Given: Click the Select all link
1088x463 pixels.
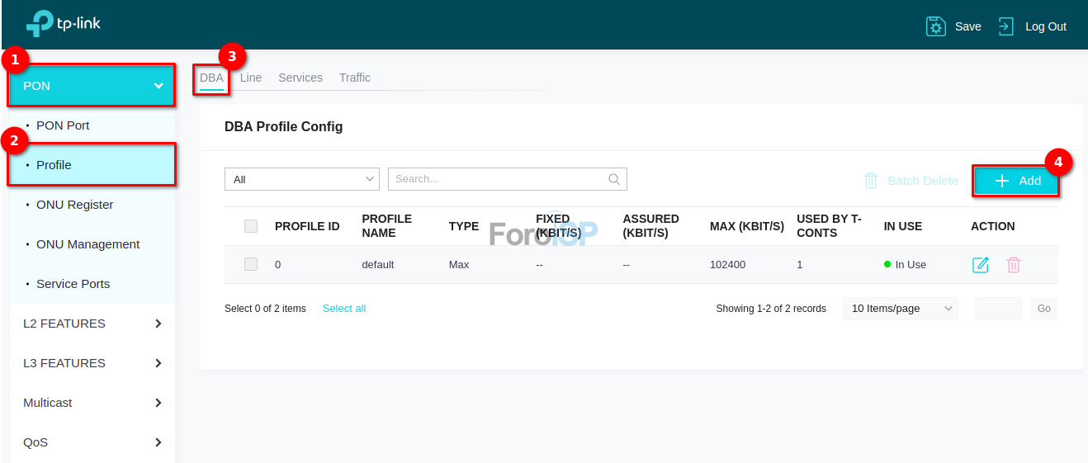Looking at the screenshot, I should 344,309.
